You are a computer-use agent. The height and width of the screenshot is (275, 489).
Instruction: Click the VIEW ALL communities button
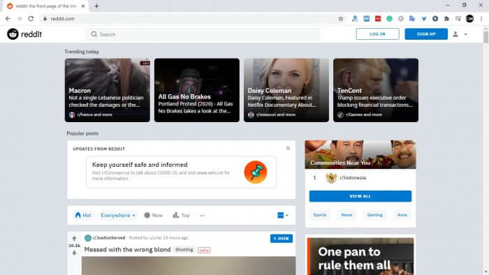(360, 196)
